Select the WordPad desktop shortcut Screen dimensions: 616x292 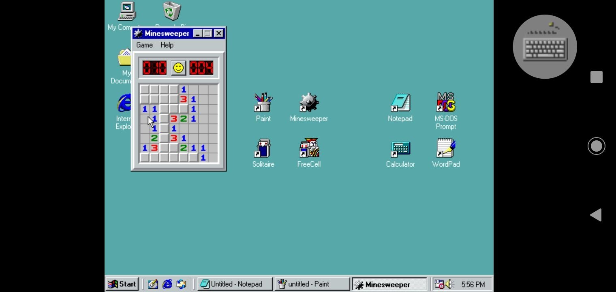pos(446,153)
